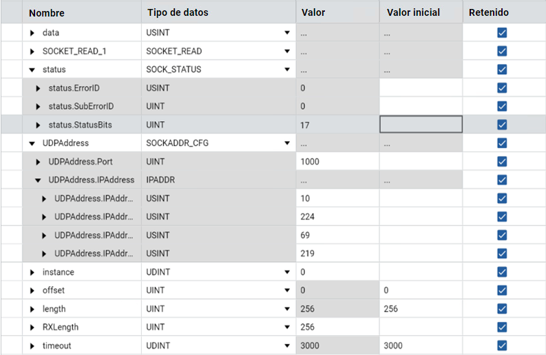The image size is (546, 355).
Task: Uncheck Retenido for the data variable
Action: tap(502, 32)
